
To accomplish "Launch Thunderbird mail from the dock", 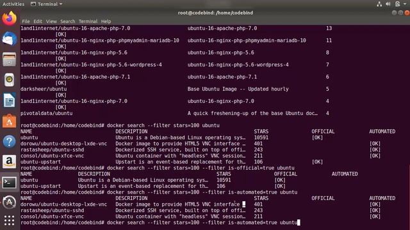I will [x=9, y=39].
